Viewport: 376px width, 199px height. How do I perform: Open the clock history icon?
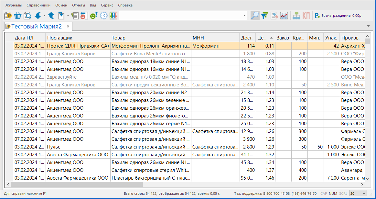coord(104,16)
